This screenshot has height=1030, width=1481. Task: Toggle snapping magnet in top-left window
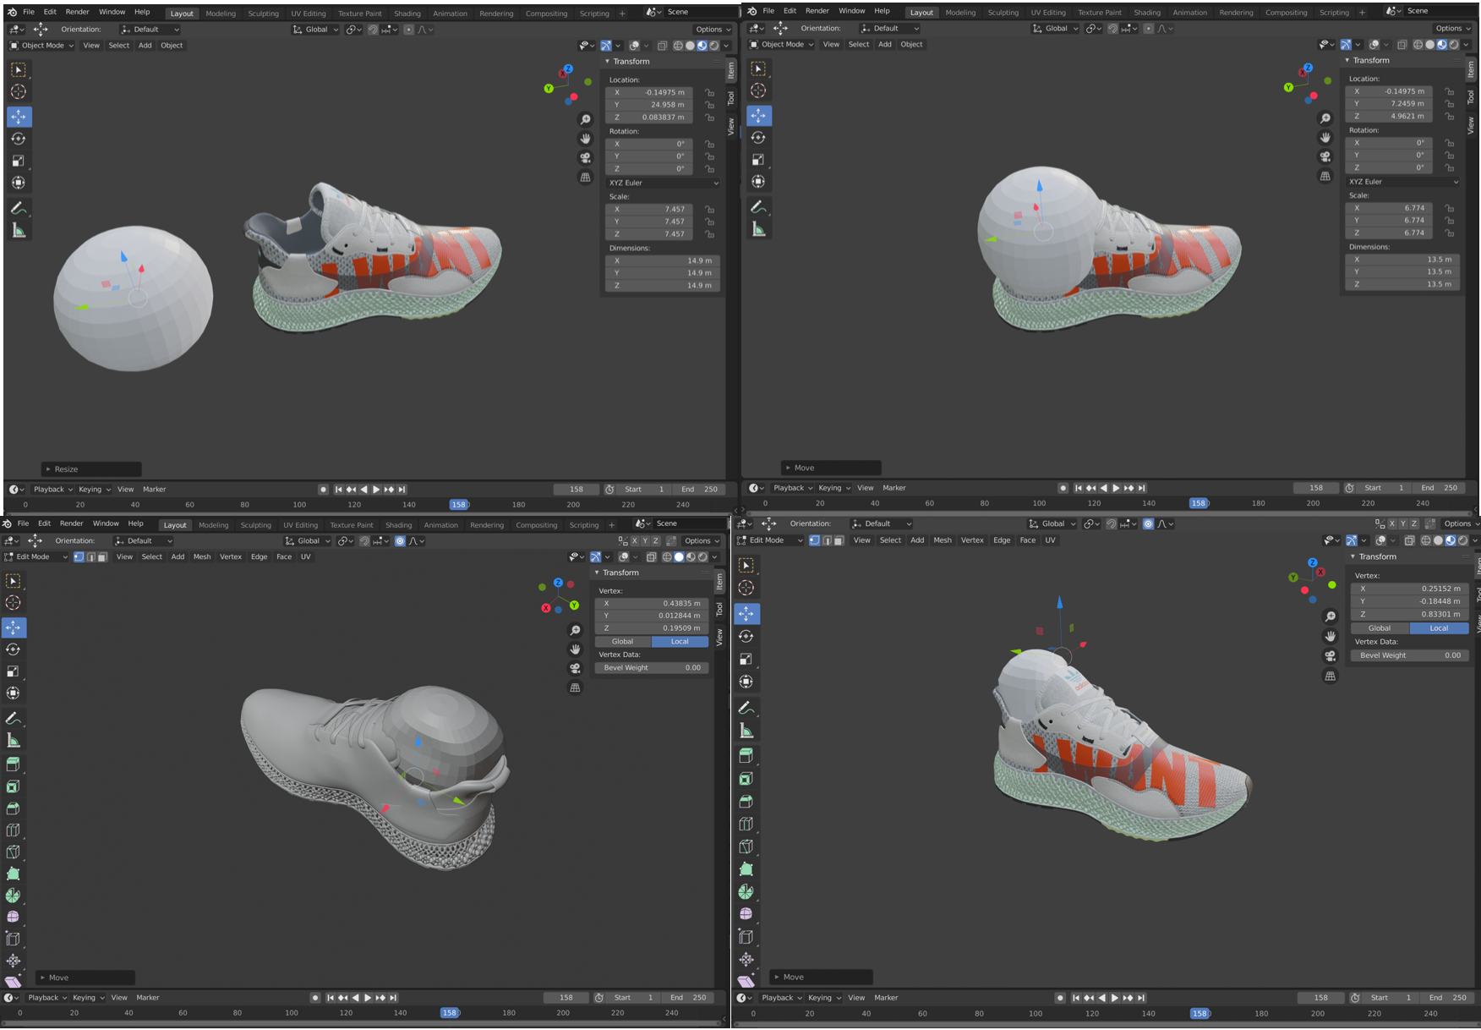(373, 30)
